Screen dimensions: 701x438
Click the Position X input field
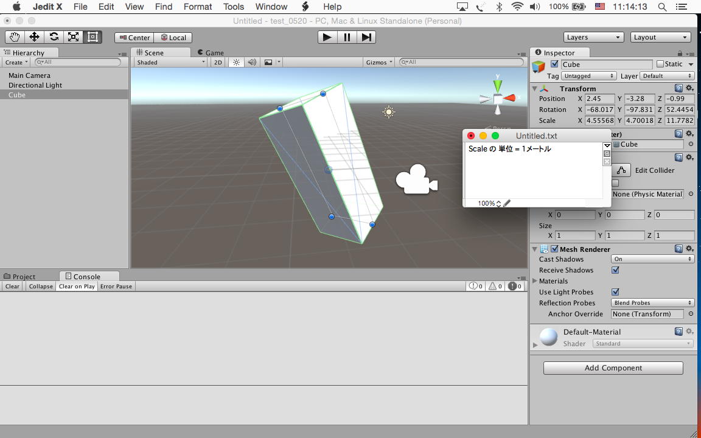599,99
